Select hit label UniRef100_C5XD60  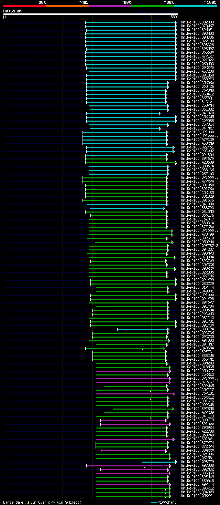tap(197, 83)
